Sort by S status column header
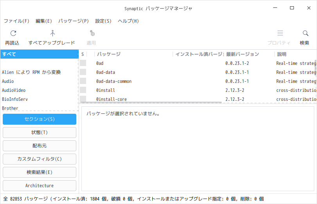 pyautogui.click(x=83, y=54)
